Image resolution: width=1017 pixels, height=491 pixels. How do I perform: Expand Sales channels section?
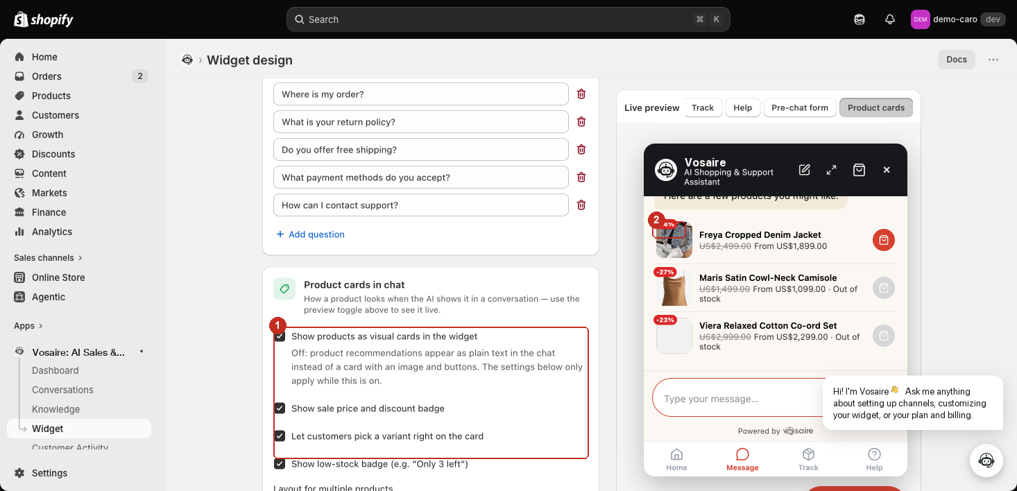coord(48,258)
